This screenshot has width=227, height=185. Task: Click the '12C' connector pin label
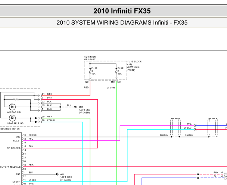(86, 82)
